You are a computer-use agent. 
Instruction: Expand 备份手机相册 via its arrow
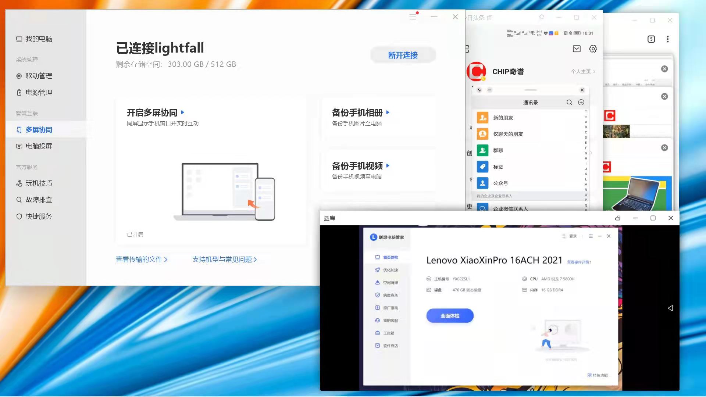click(389, 112)
